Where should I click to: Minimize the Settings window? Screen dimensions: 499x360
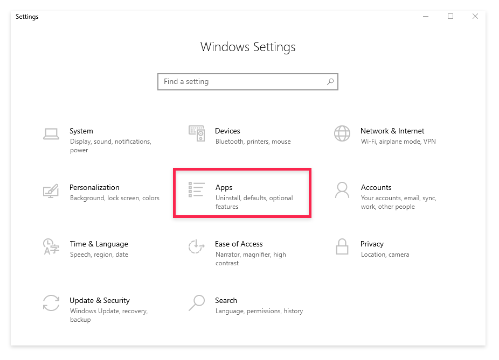coord(426,16)
